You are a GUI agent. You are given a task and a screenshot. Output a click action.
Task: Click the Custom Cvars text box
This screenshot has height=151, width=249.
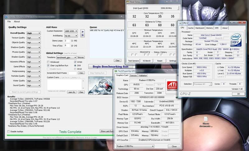pyautogui.click(x=64, y=84)
